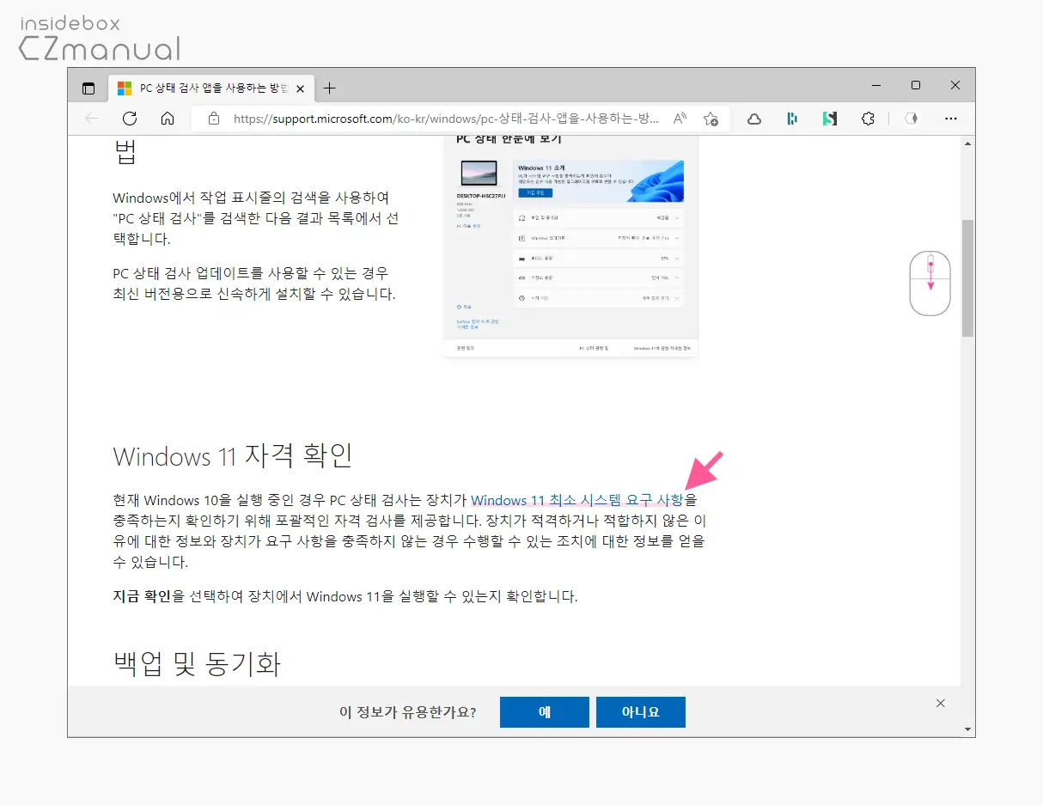This screenshot has width=1043, height=805.
Task: Open the profile icon in toolbar
Action: pos(913,119)
